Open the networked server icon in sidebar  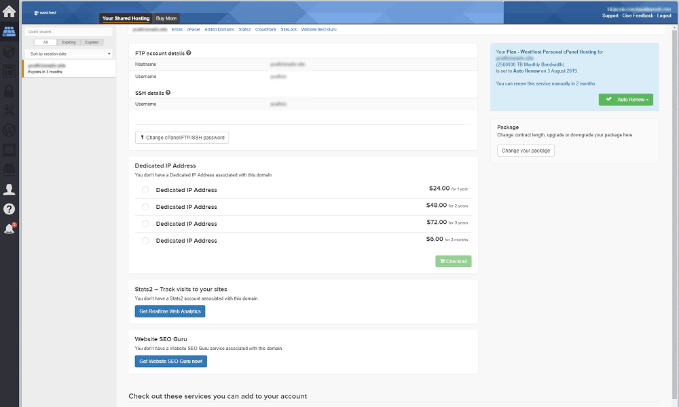[x=9, y=170]
